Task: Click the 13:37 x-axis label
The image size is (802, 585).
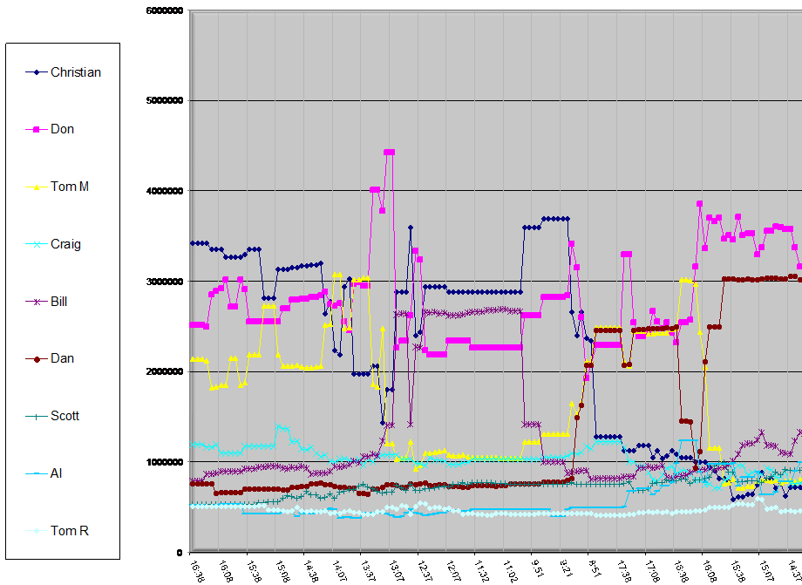Action: 368,571
